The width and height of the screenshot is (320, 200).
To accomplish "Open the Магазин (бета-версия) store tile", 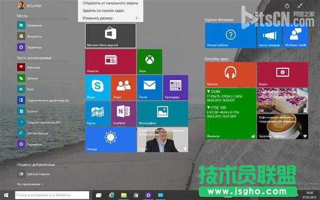I will 110,36.
